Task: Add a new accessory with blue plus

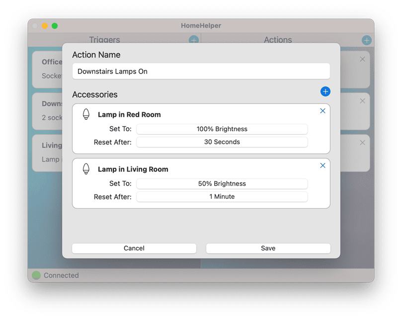Action: (325, 91)
